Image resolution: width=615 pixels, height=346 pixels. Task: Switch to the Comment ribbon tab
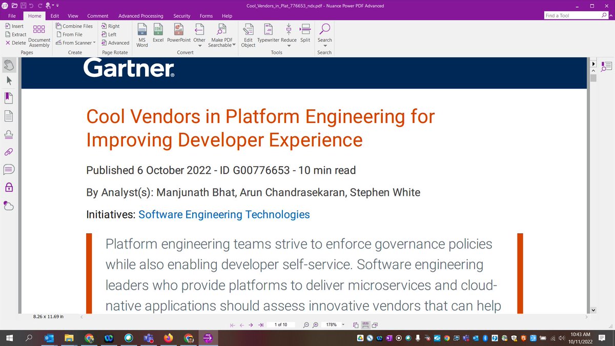coord(97,16)
